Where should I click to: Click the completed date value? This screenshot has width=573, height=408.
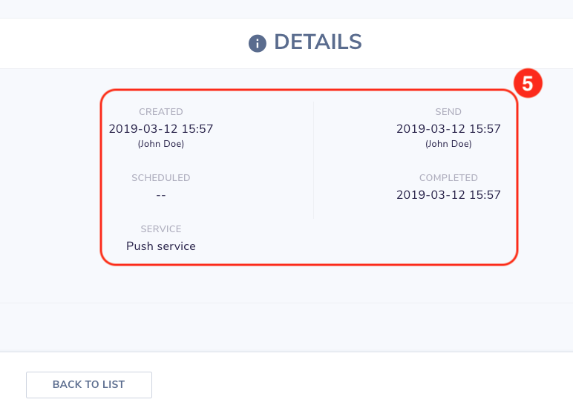tap(448, 194)
